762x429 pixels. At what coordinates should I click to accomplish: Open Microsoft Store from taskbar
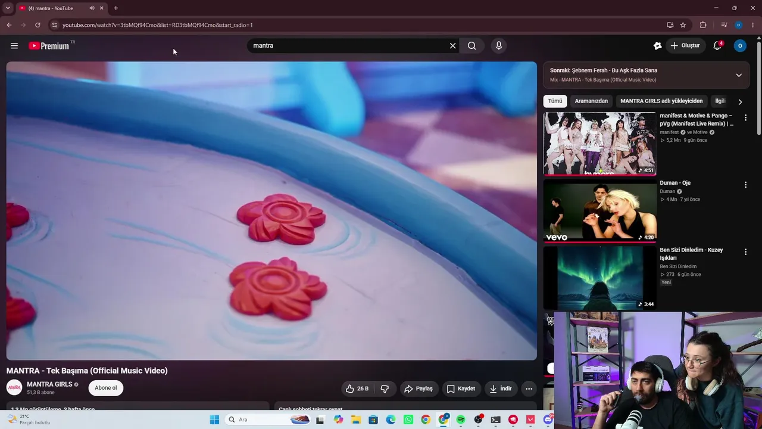[x=373, y=420]
